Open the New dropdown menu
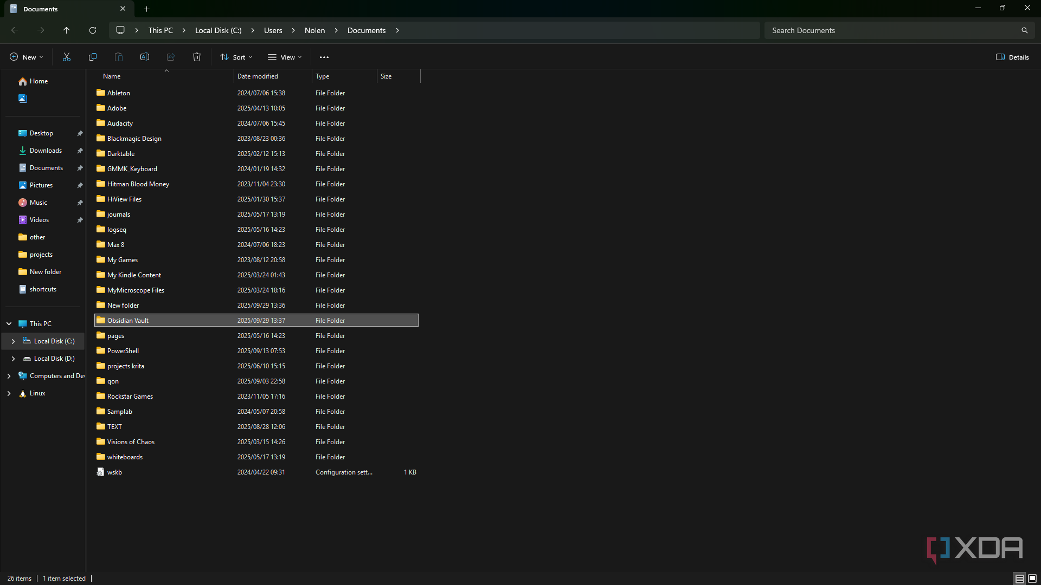 pyautogui.click(x=26, y=57)
